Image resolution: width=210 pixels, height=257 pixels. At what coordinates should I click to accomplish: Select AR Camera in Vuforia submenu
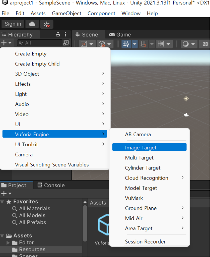coord(149,135)
